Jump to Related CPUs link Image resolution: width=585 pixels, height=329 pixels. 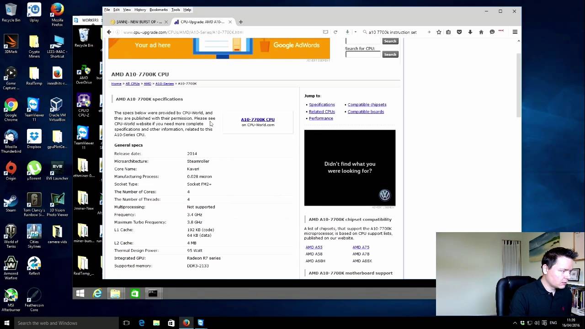coord(322,111)
